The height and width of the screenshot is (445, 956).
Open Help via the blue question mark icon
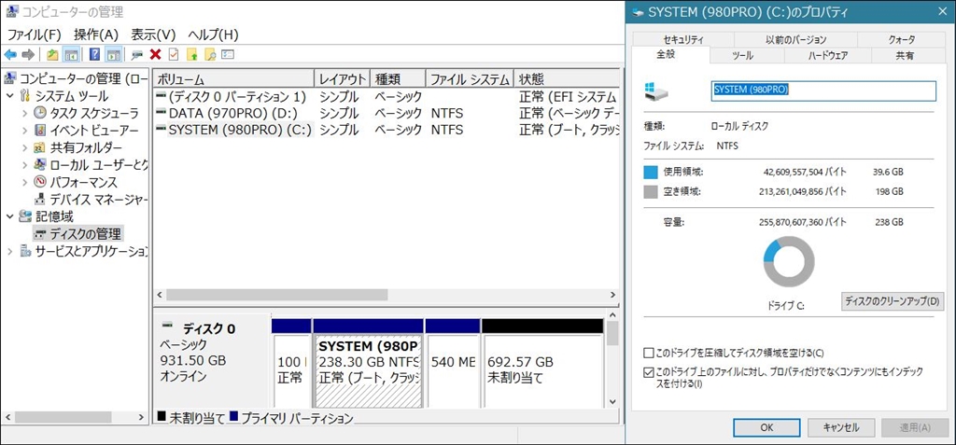94,55
